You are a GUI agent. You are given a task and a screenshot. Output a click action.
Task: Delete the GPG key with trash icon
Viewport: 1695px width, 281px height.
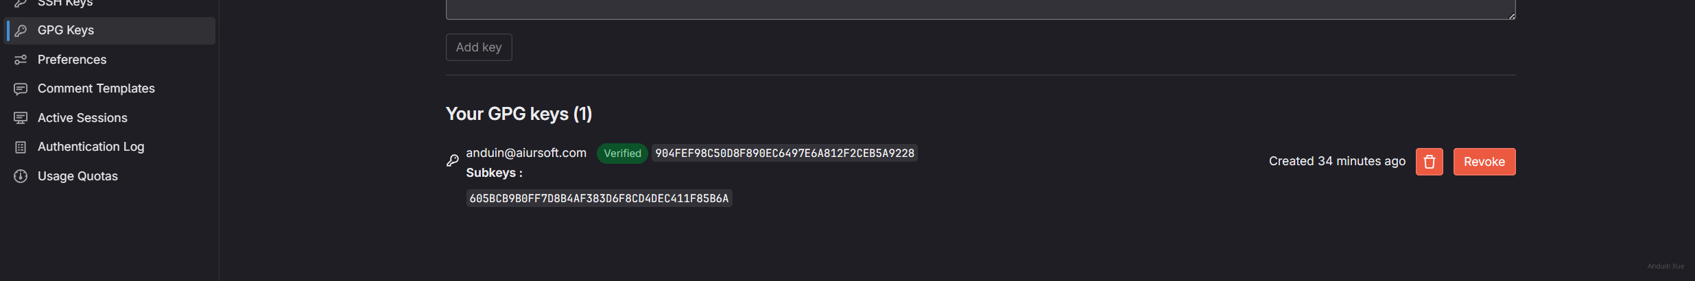(1429, 162)
